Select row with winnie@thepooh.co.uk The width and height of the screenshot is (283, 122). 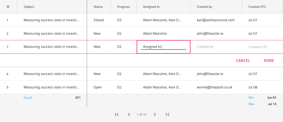click(x=214, y=87)
